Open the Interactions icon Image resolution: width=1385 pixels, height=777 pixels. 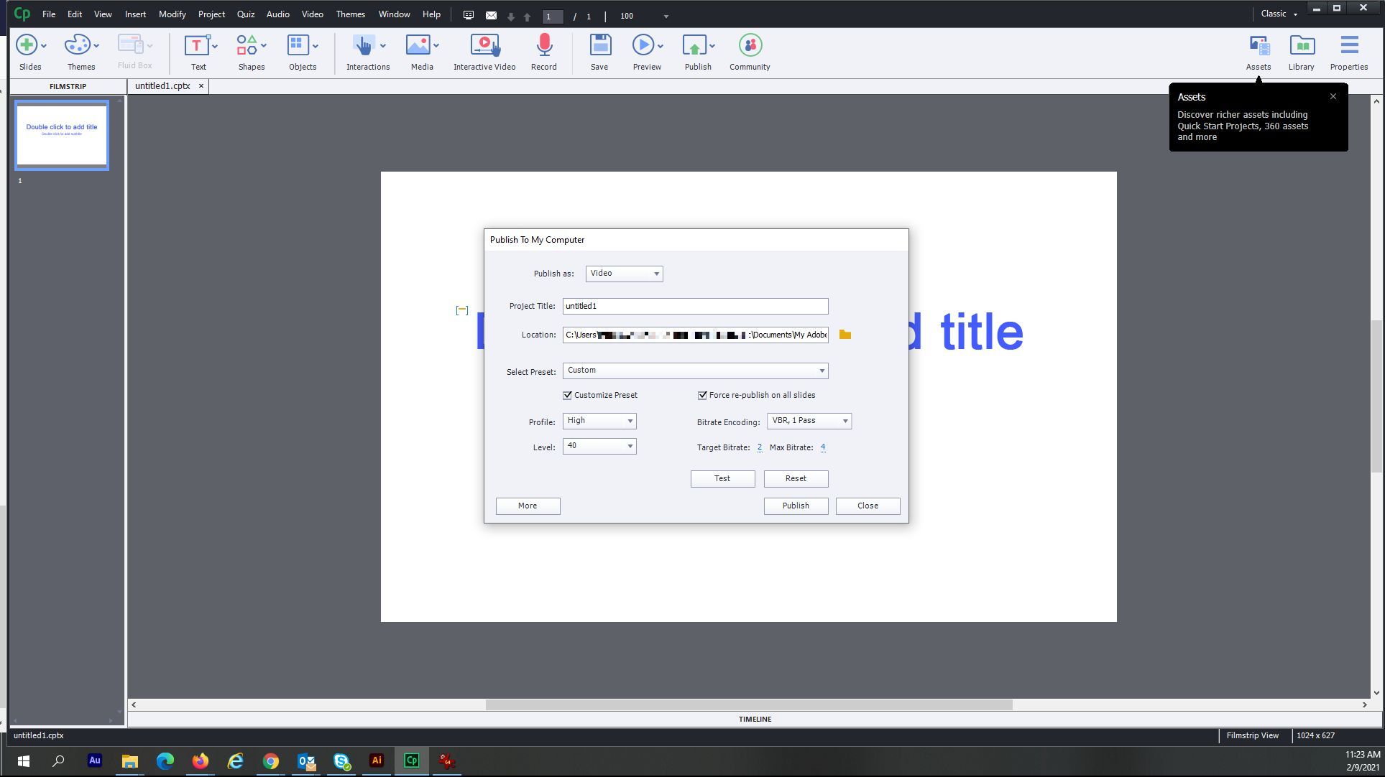364,45
